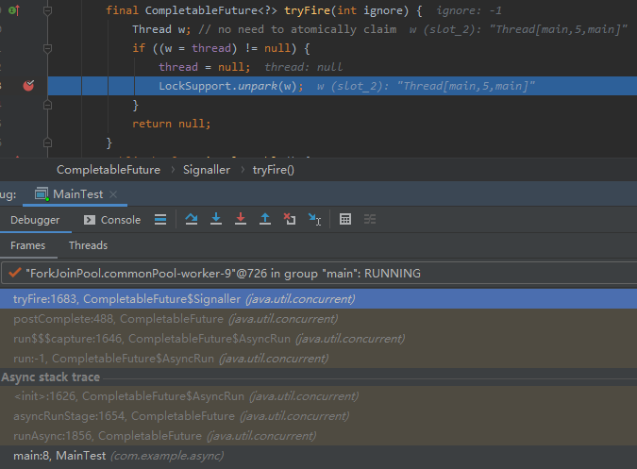Toggle the breakpoint on the LockSupport.unpark line

[x=28, y=86]
